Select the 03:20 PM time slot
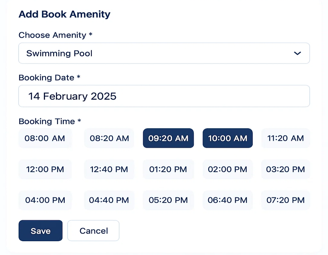 tap(285, 169)
